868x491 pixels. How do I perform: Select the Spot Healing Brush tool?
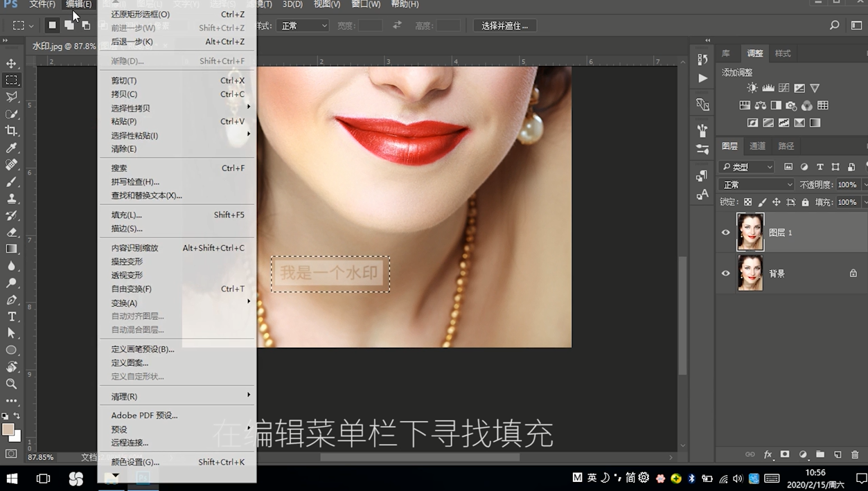coord(11,165)
